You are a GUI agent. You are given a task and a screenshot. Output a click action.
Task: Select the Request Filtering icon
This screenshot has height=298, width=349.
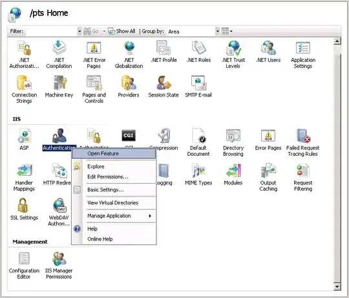(302, 177)
